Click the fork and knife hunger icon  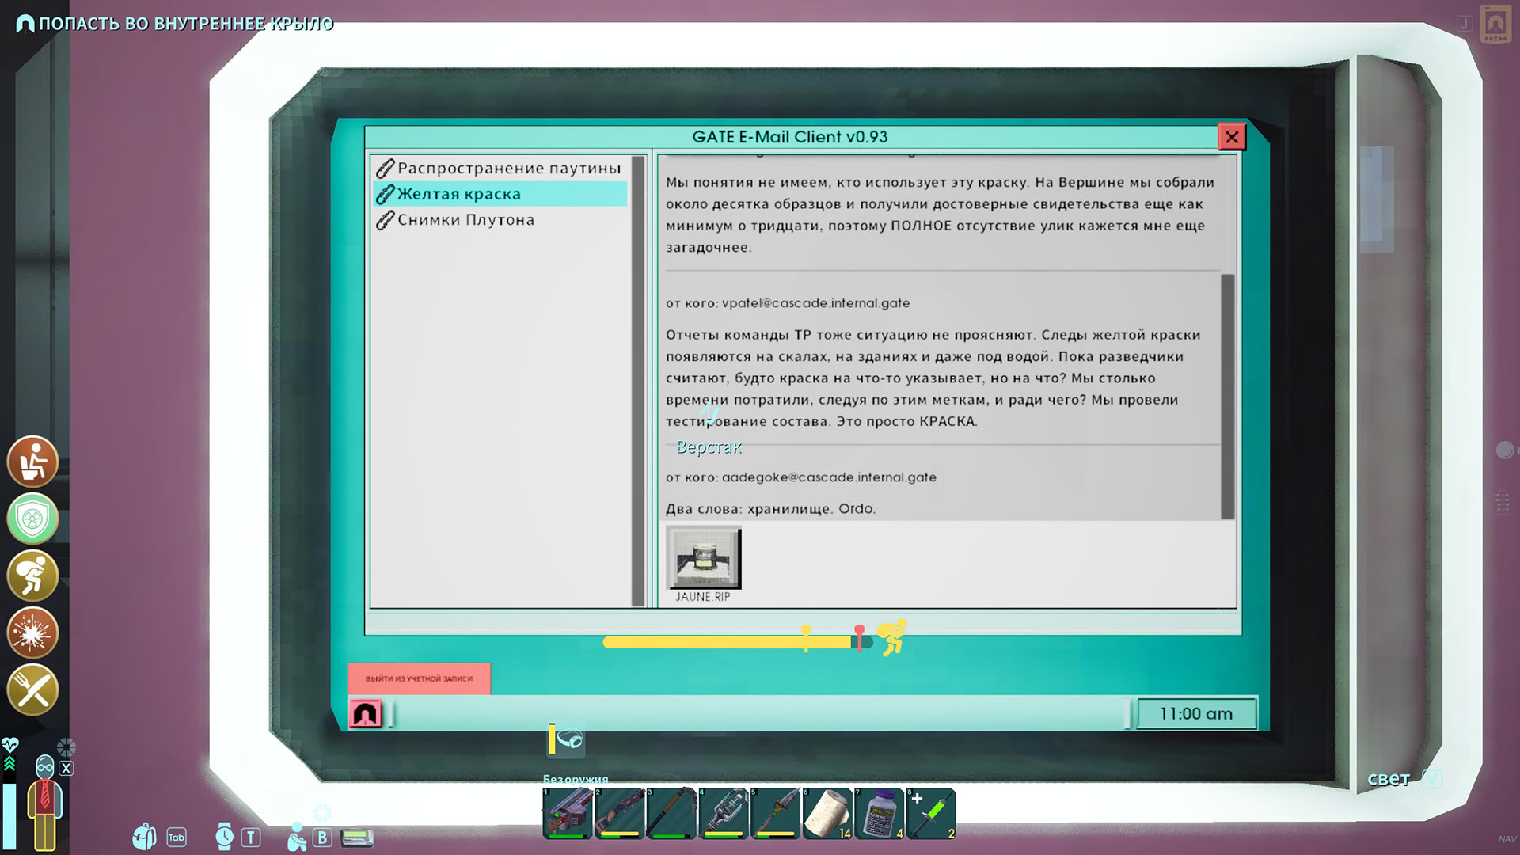click(32, 690)
